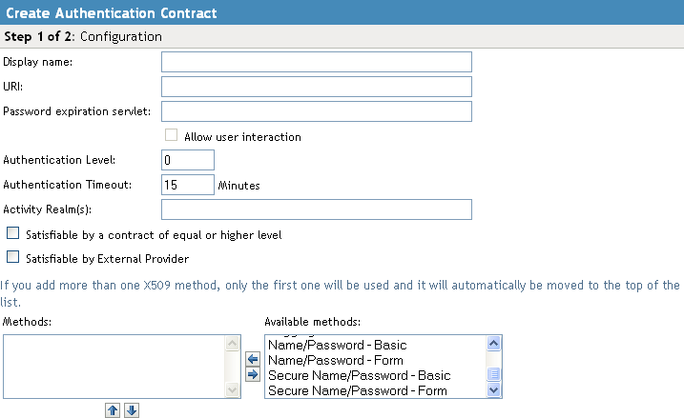Move selected method down with down arrow
The width and height of the screenshot is (684, 418).
point(132,410)
